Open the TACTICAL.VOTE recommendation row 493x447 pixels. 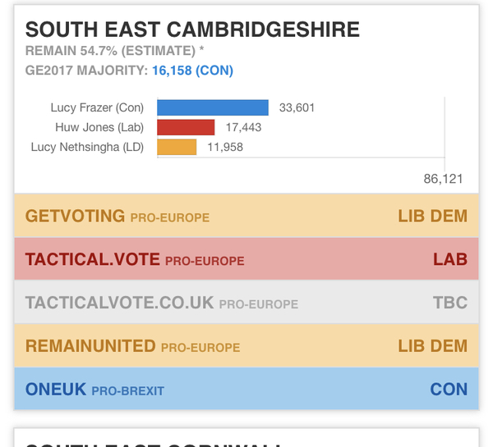tap(246, 259)
